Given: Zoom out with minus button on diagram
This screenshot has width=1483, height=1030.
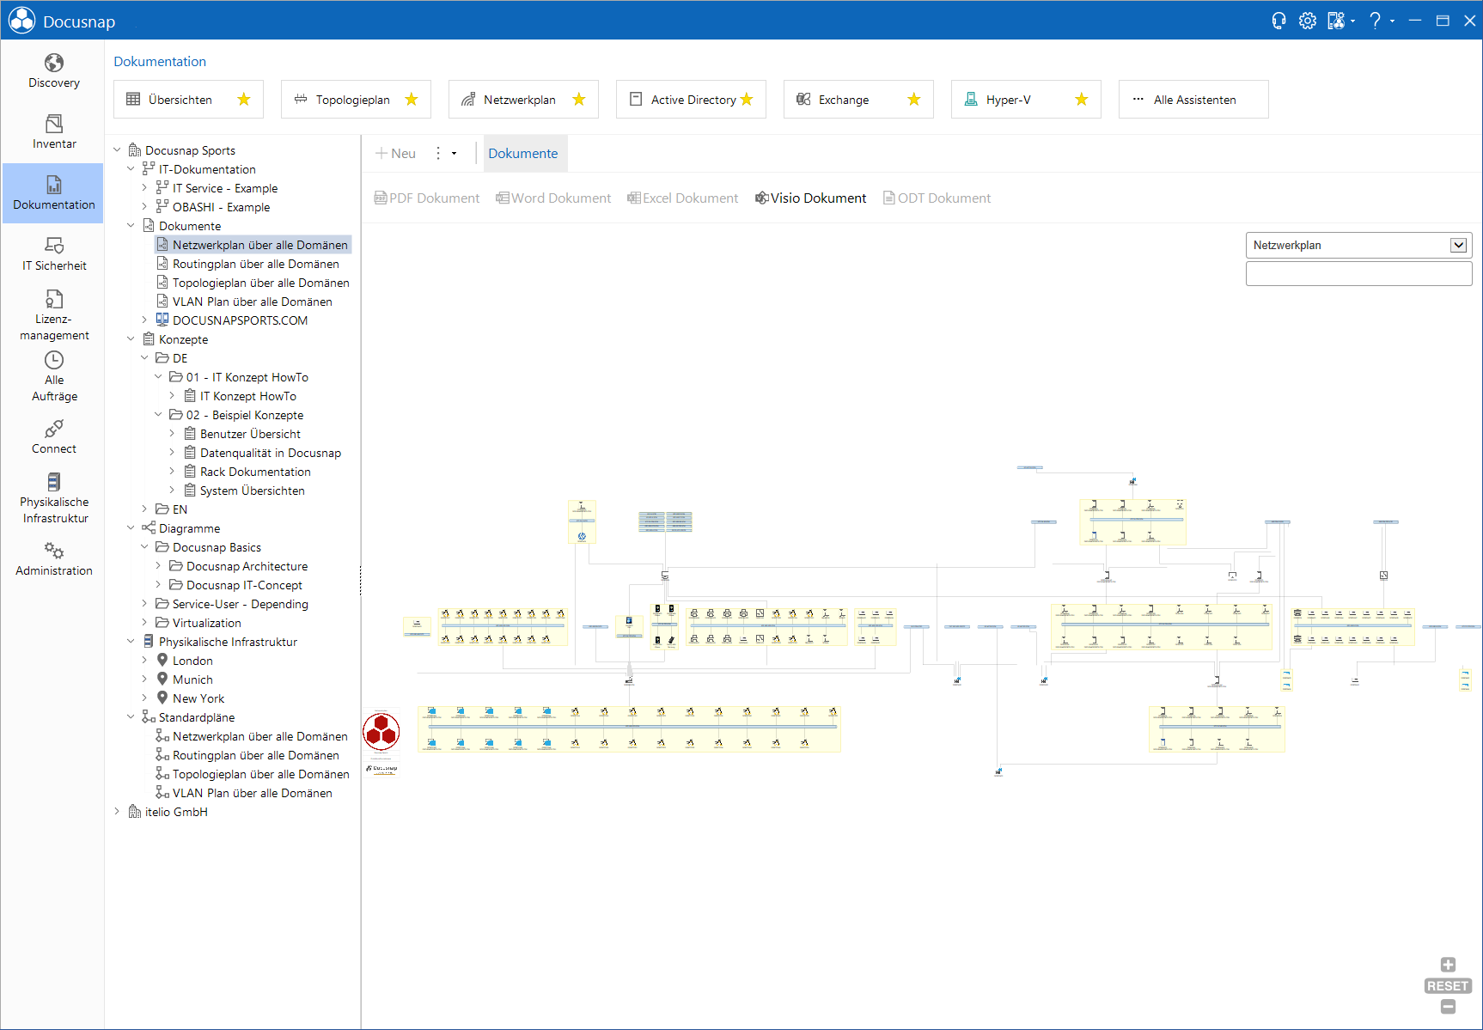Looking at the screenshot, I should click(1448, 1007).
